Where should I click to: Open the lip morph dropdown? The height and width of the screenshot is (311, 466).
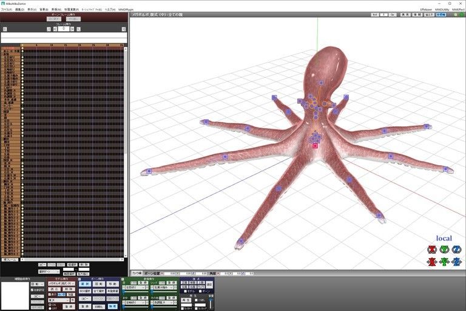163,287
